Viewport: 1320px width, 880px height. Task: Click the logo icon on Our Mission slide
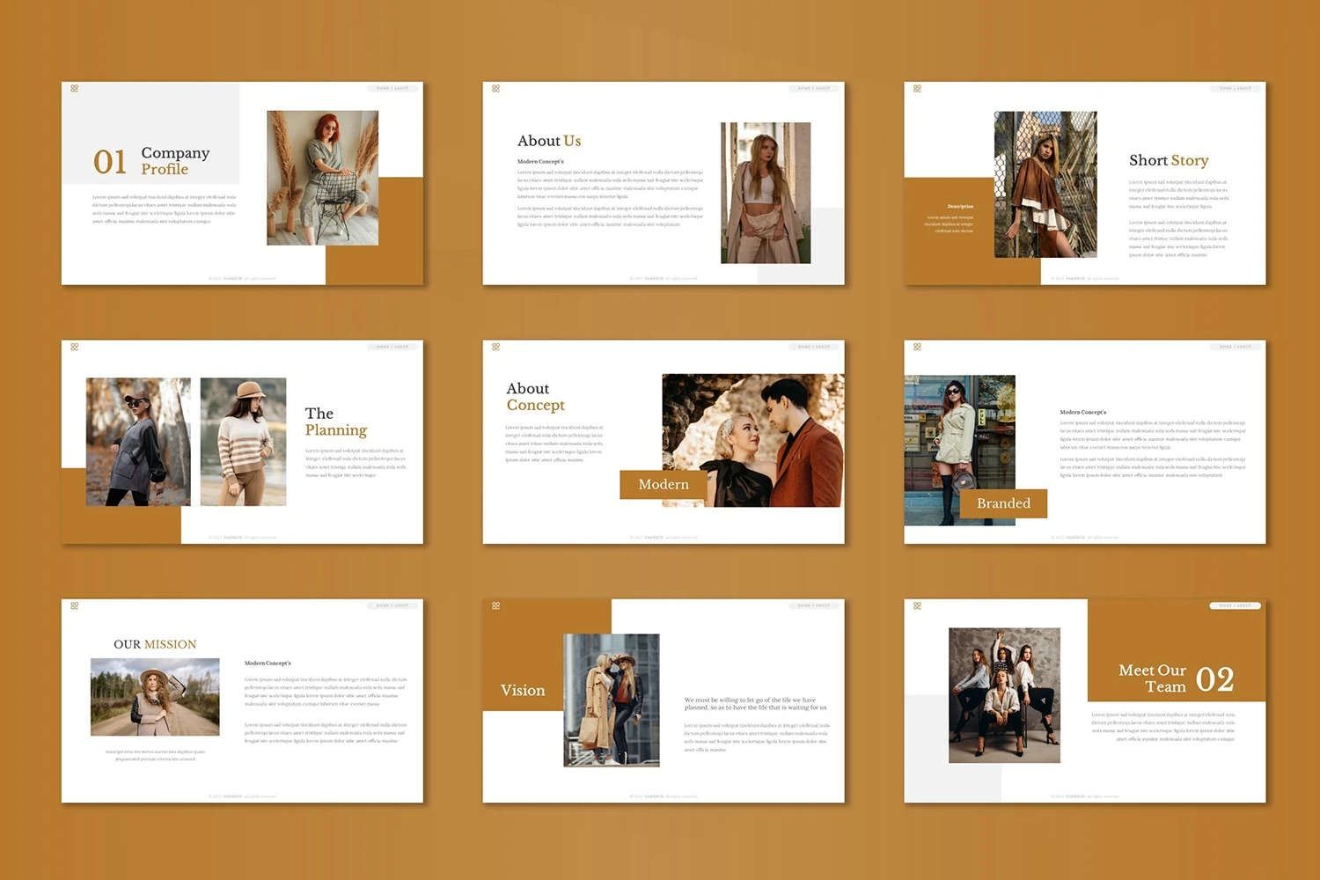pyautogui.click(x=75, y=605)
